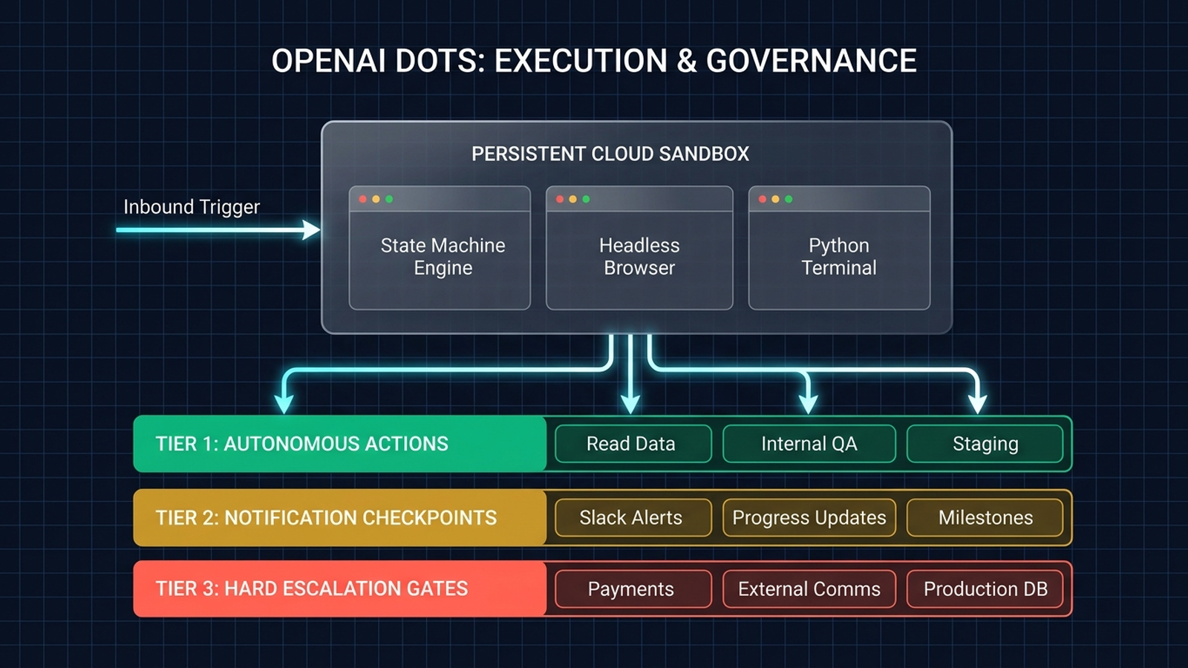The height and width of the screenshot is (668, 1188).
Task: Click the Milestones box
Action: click(x=985, y=517)
